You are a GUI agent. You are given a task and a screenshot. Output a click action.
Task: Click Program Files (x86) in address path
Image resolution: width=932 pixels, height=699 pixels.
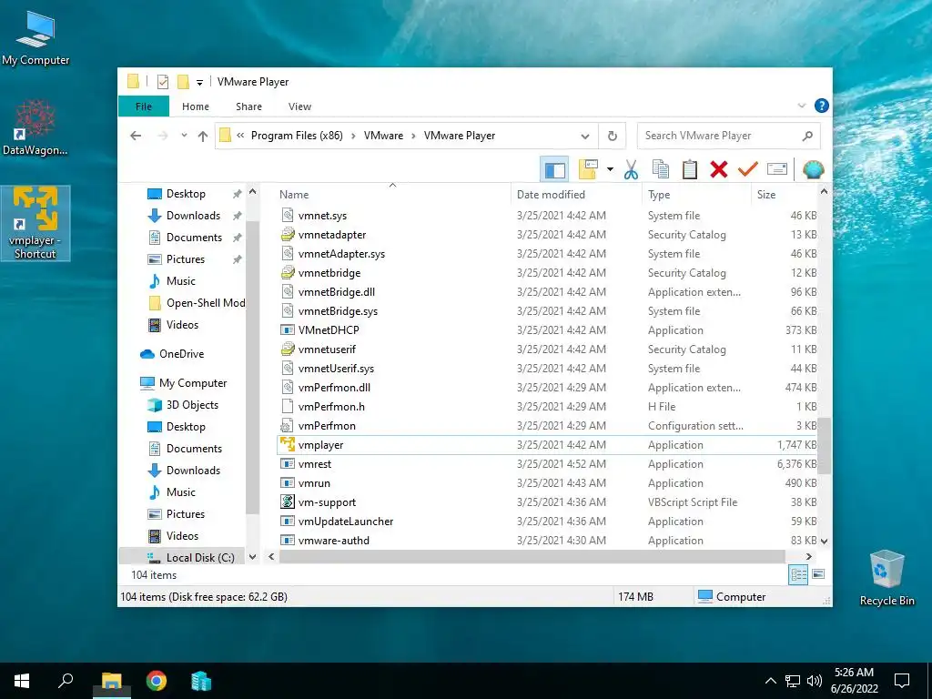(297, 136)
